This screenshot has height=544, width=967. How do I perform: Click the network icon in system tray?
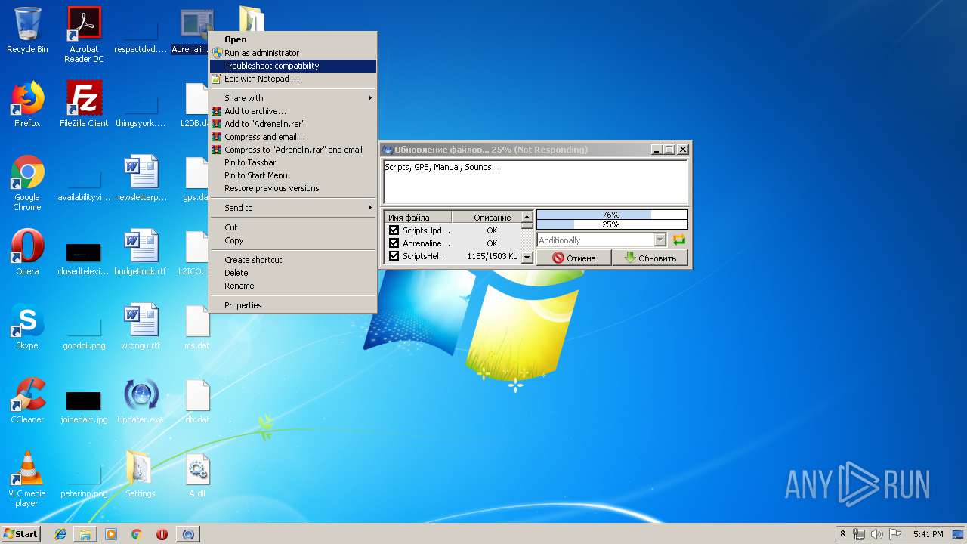pos(859,534)
